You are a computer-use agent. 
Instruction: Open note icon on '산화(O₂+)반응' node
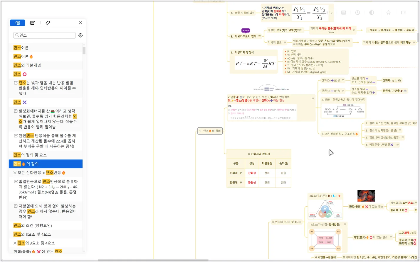[x=343, y=80]
